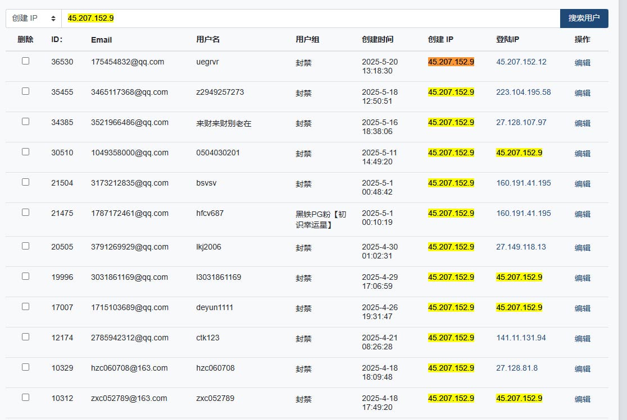Screen dimensions: 627x420
Task: Click 编辑 for user deyun1111
Action: pyautogui.click(x=582, y=308)
